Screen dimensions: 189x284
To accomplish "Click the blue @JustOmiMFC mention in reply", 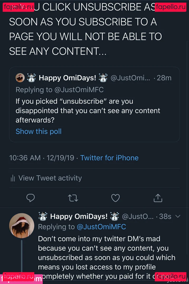I will (101, 227).
